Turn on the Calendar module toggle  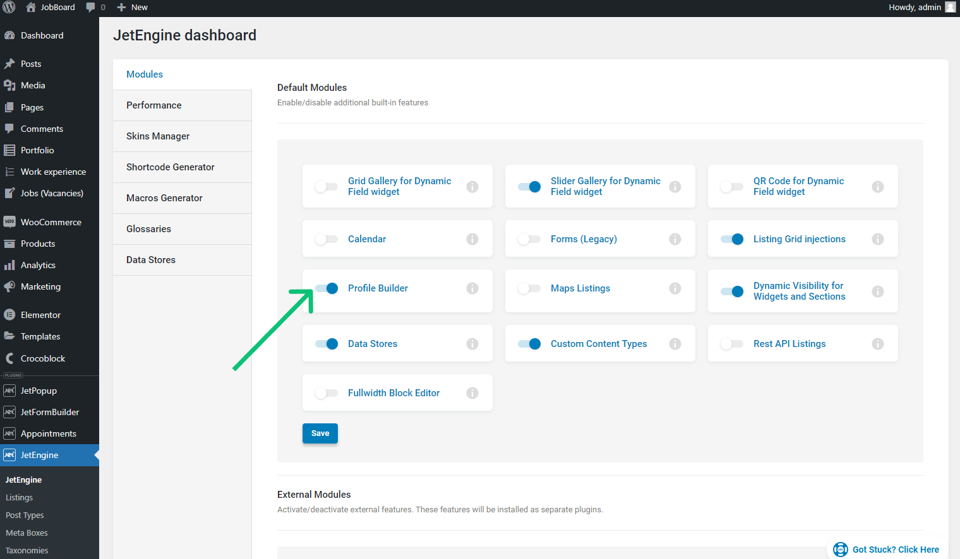[x=327, y=239]
